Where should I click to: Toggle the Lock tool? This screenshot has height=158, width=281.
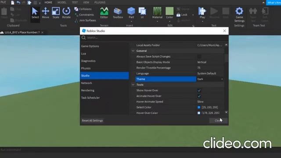(x=182, y=14)
